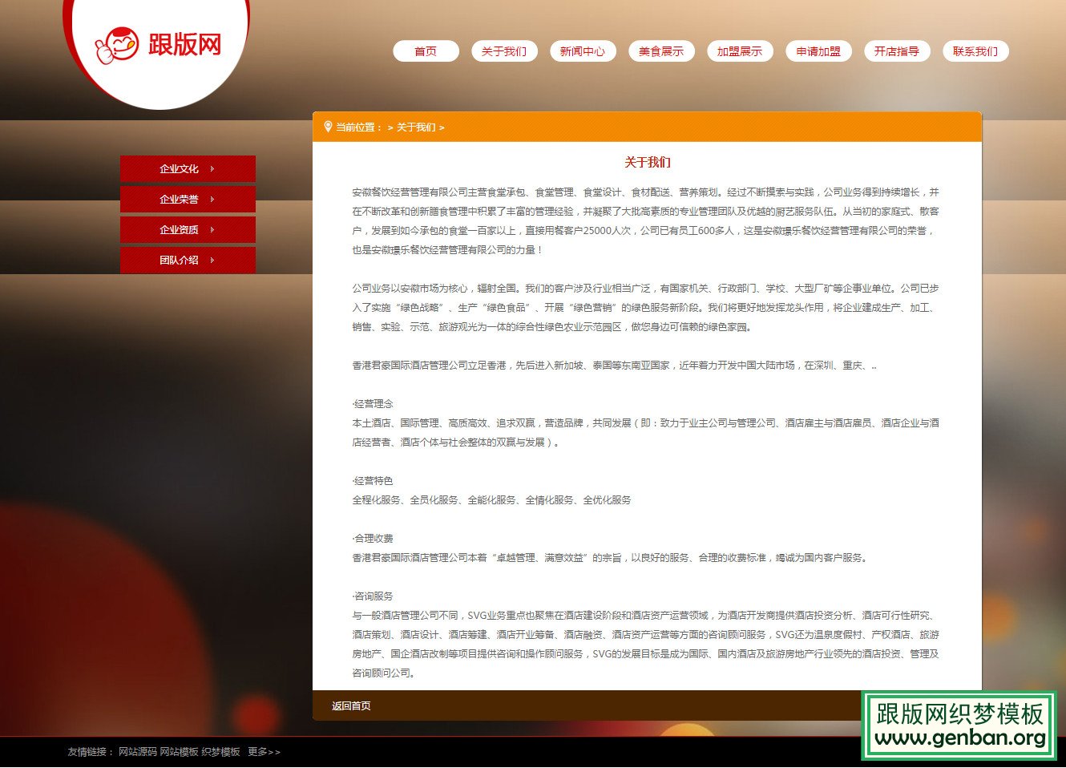
Task: Open the 新闻中心 navigation item
Action: point(583,51)
